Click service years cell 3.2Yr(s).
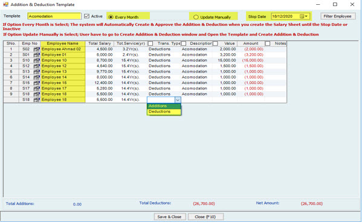 click(131, 49)
